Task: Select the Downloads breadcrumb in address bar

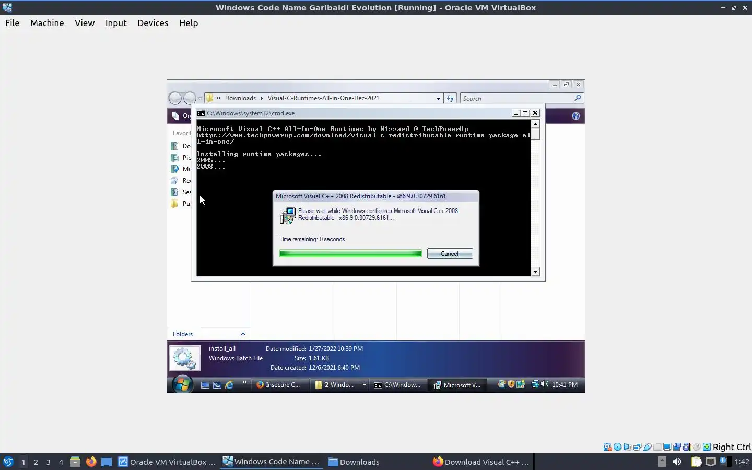Action: tap(240, 98)
